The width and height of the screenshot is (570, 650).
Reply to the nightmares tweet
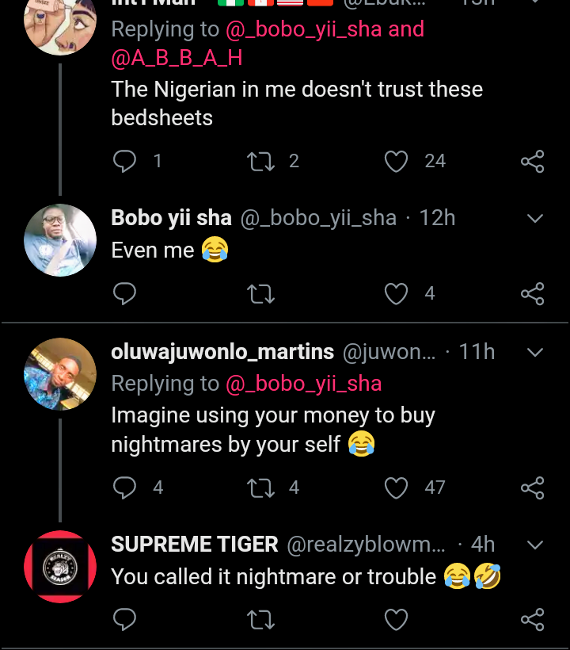pyautogui.click(x=125, y=487)
